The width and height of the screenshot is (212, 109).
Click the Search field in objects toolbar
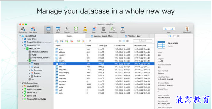tap(143, 41)
